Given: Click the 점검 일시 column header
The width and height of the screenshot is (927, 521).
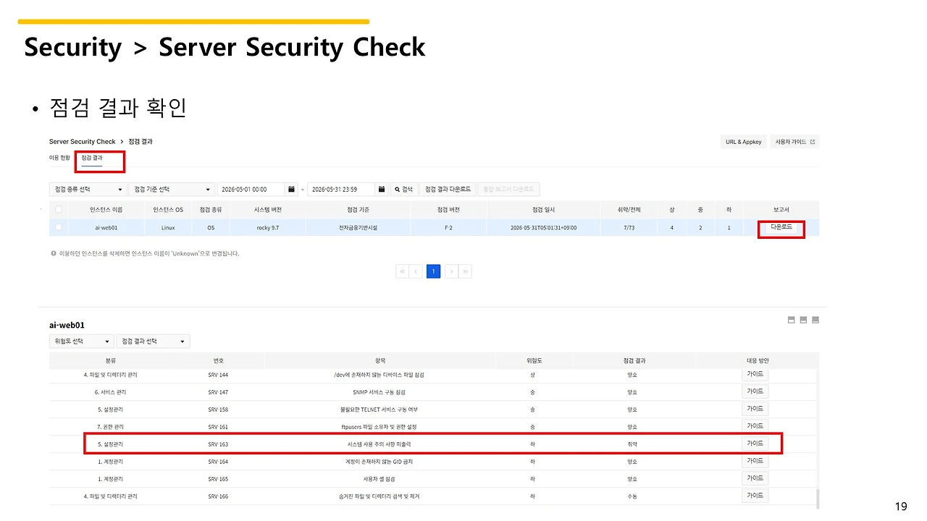Looking at the screenshot, I should coord(543,210).
